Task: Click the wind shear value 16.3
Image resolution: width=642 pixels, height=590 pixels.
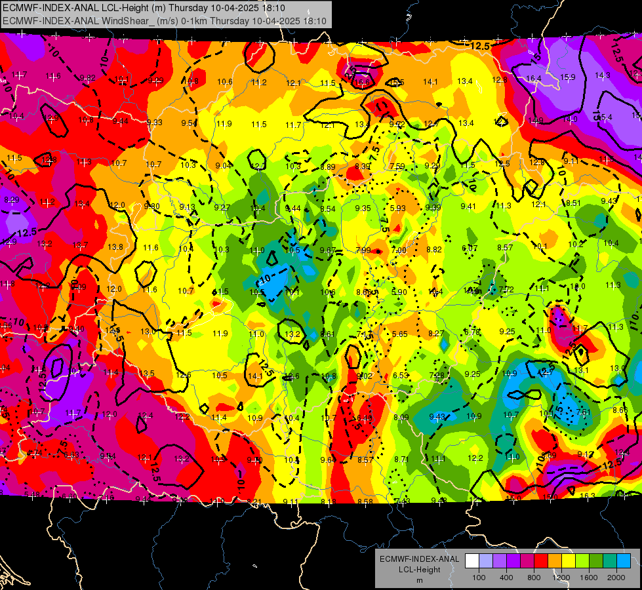Action: [588, 496]
